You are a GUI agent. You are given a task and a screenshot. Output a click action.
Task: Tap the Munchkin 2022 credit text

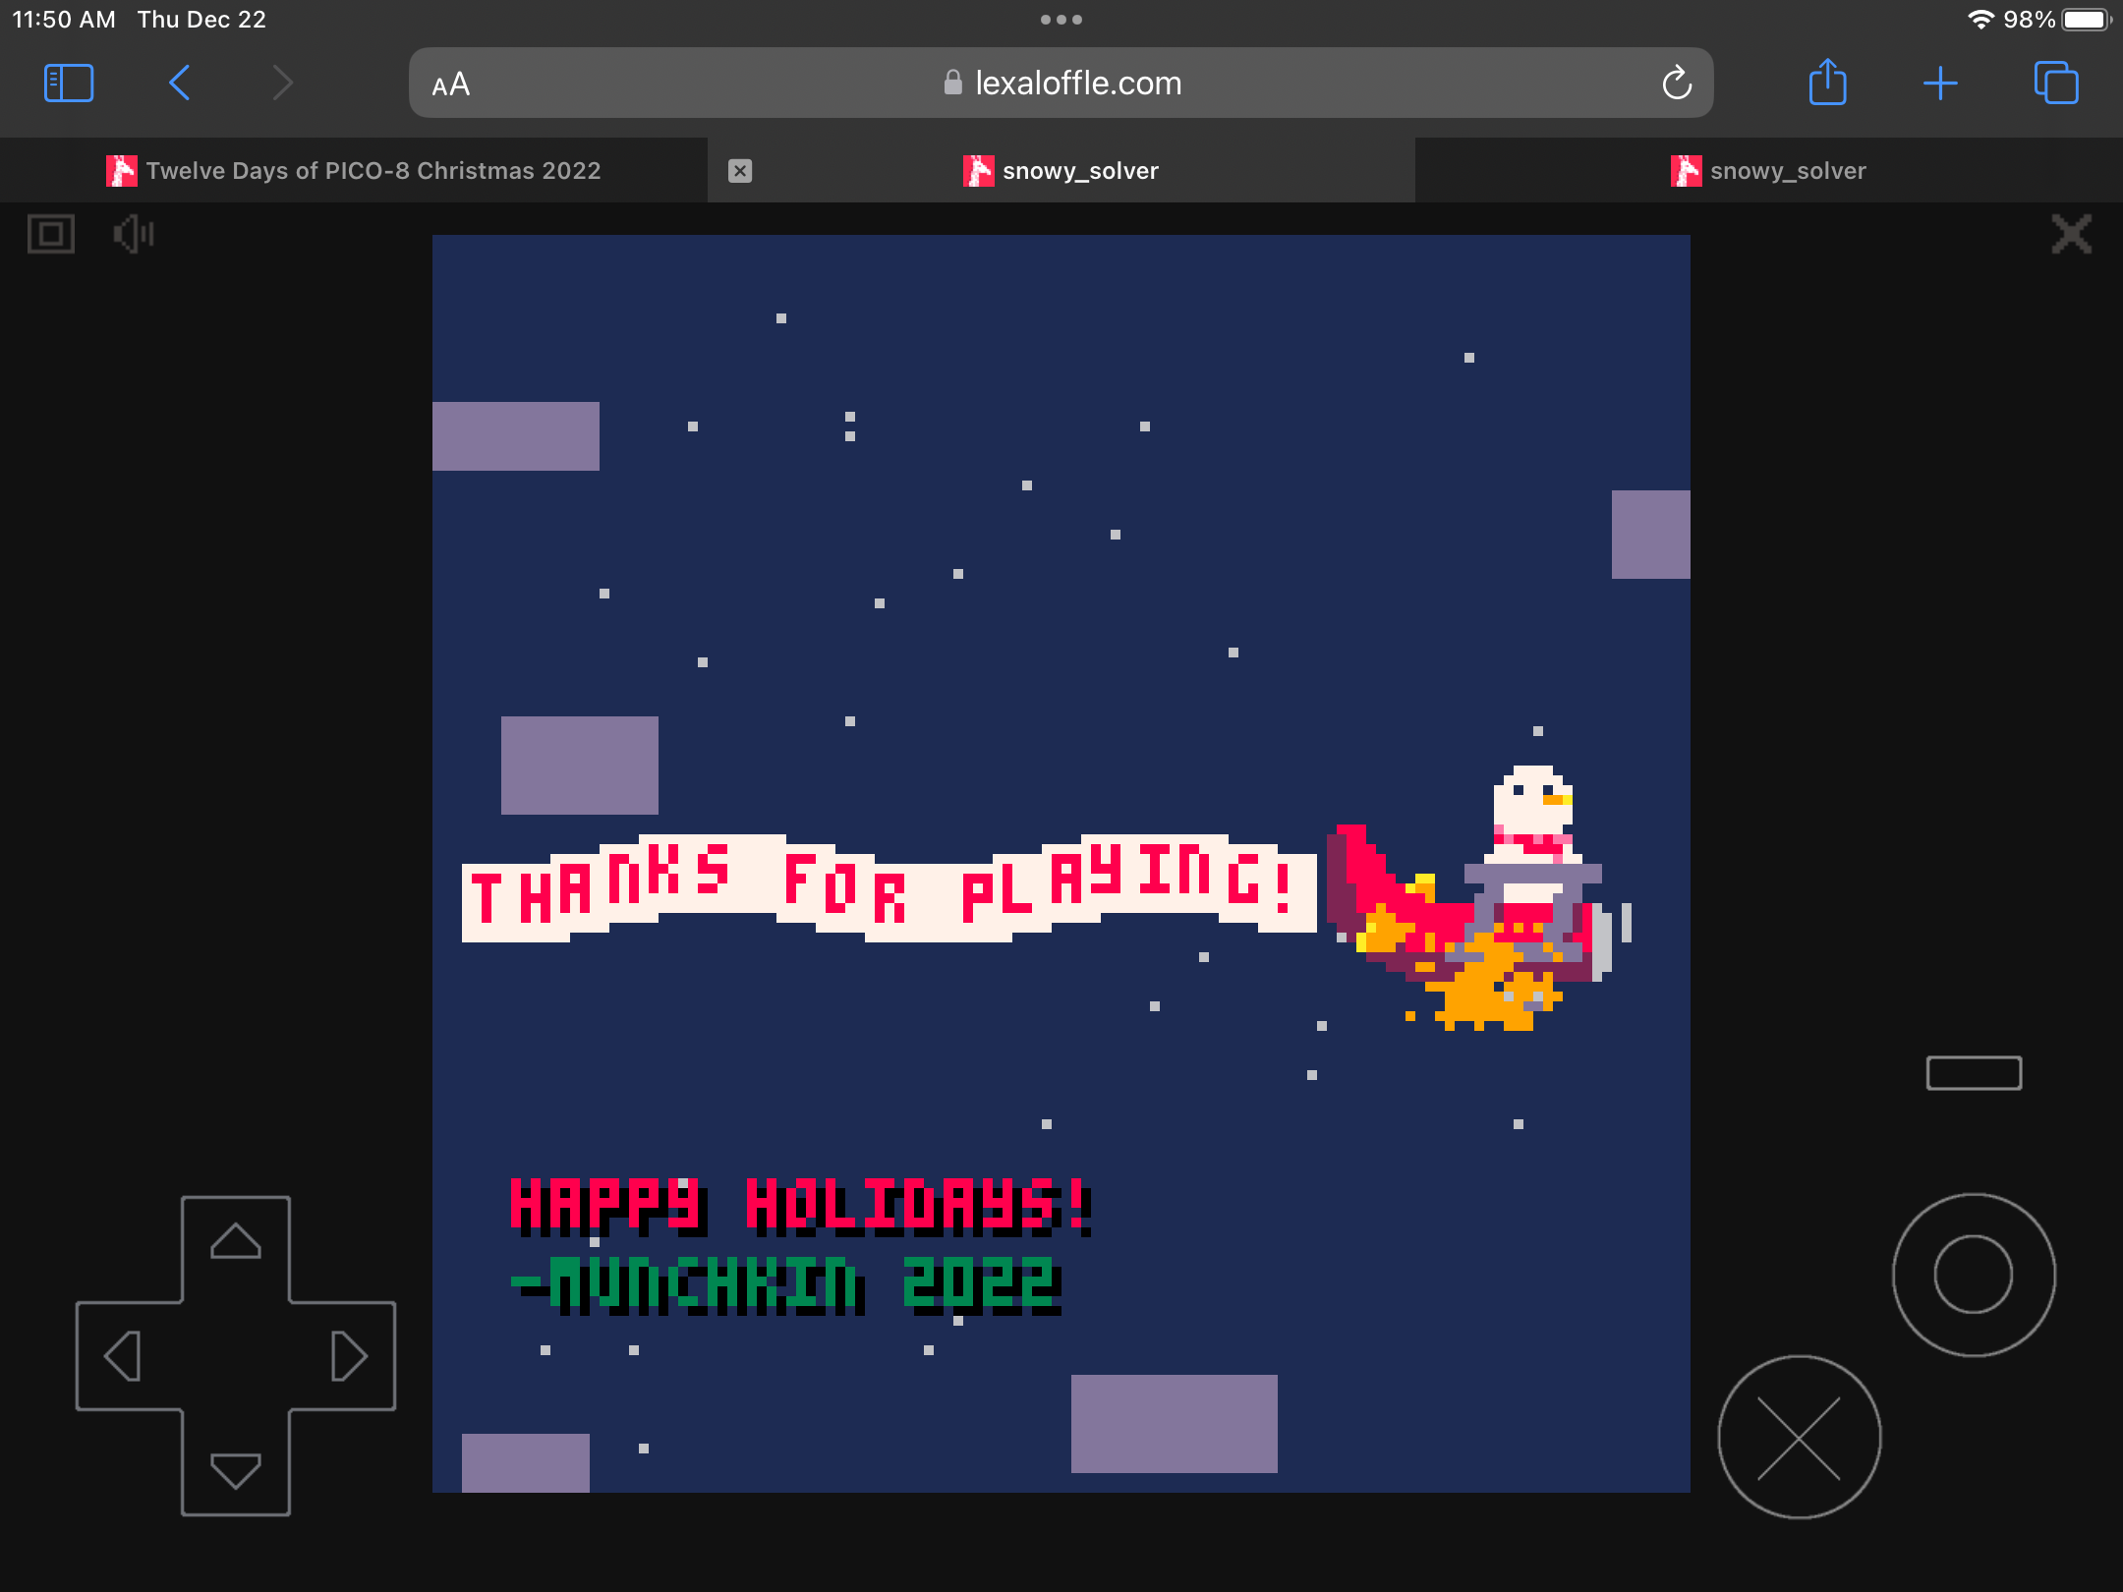[x=786, y=1285]
